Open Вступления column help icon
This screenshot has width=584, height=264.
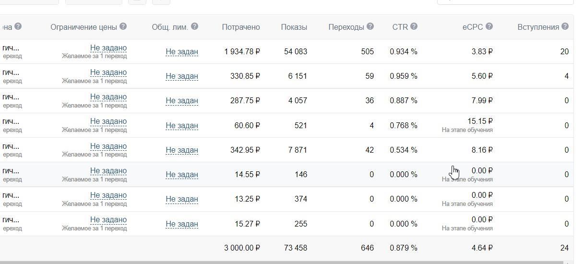coord(565,26)
